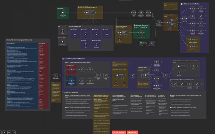The width and height of the screenshot is (215, 134).
Task: Select the chat message trigger node in Start Here
Action: tap(63, 13)
